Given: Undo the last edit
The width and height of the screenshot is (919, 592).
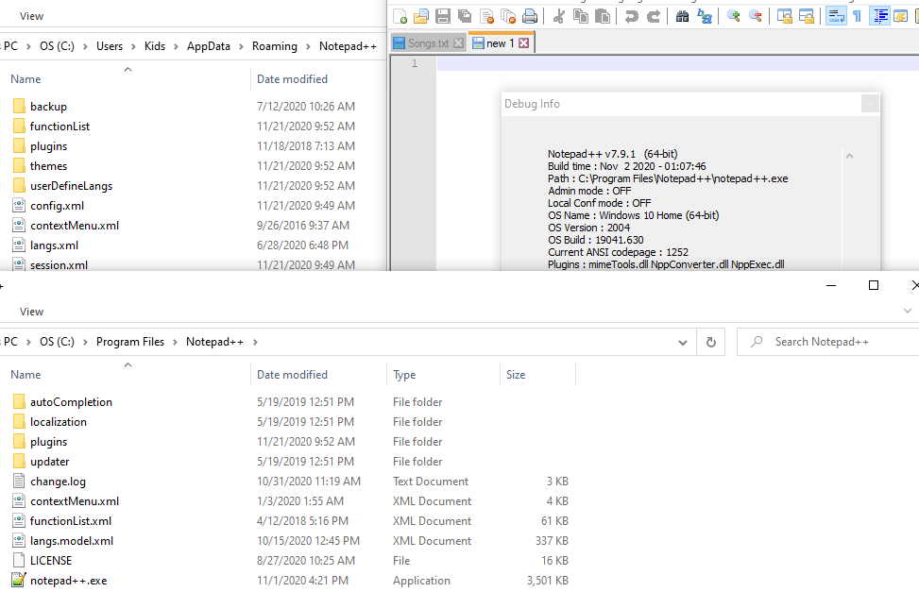Looking at the screenshot, I should (x=631, y=16).
